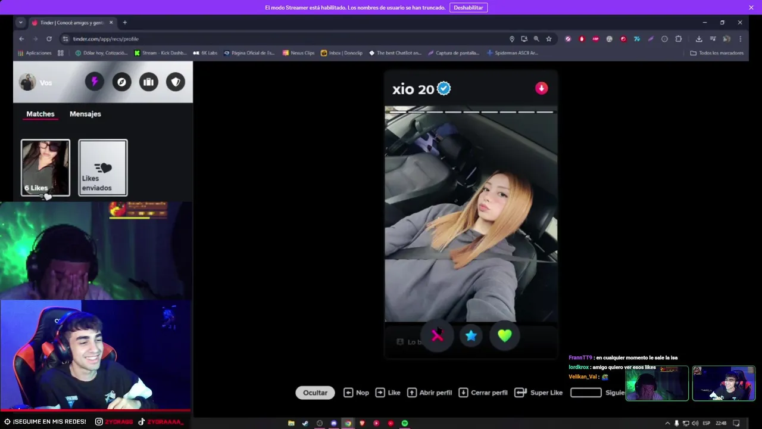Click the Cerrar perfil shortcut hint
Viewport: 762px width, 429px height.
coord(483,393)
